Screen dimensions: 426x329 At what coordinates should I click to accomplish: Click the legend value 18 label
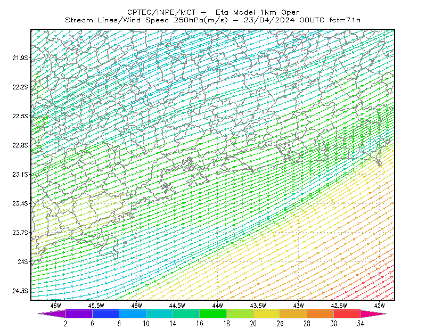point(226,324)
